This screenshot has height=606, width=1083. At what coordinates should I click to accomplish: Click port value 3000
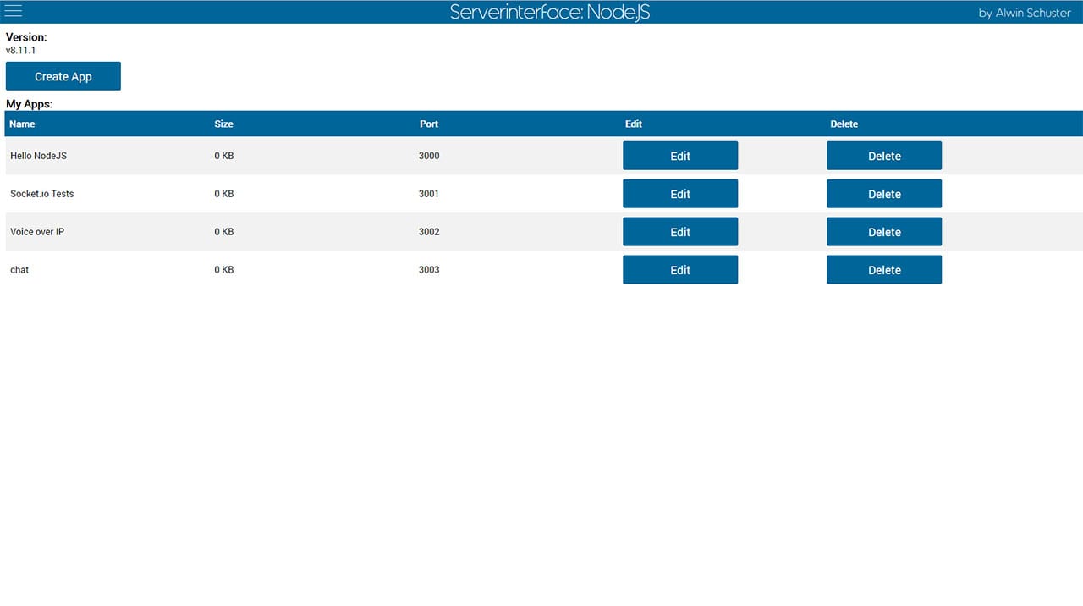(x=429, y=156)
